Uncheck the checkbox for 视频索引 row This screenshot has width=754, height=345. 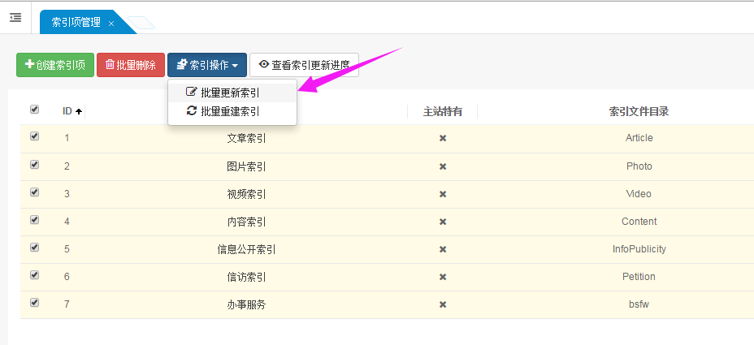(x=34, y=192)
